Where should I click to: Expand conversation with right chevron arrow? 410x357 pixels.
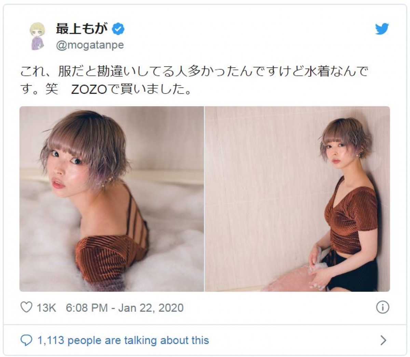[383, 340]
